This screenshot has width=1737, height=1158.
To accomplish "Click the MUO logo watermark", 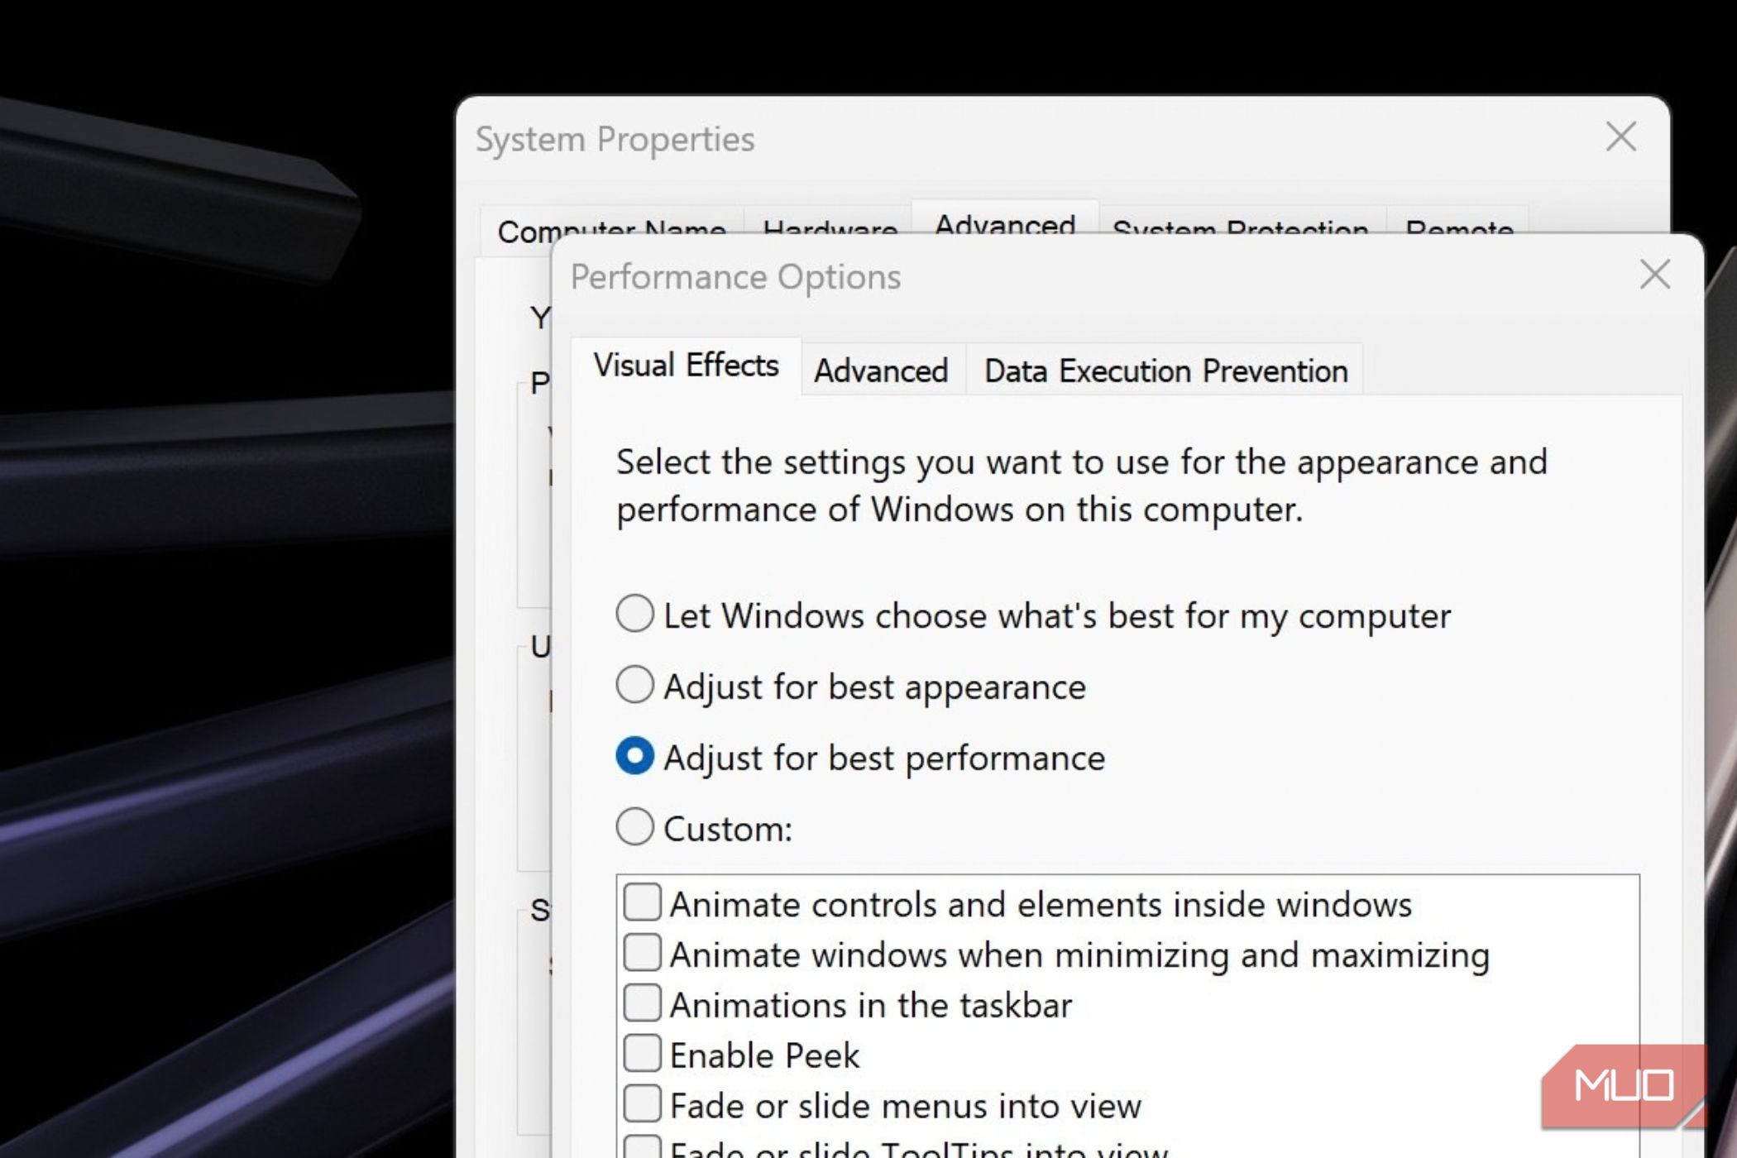I will [x=1623, y=1086].
